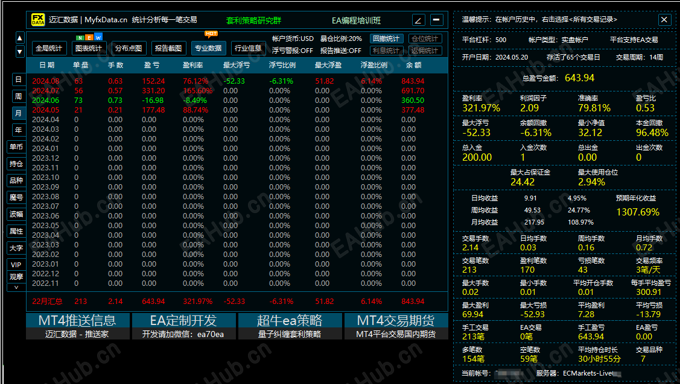Select the 月 monthly period button

[x=18, y=113]
